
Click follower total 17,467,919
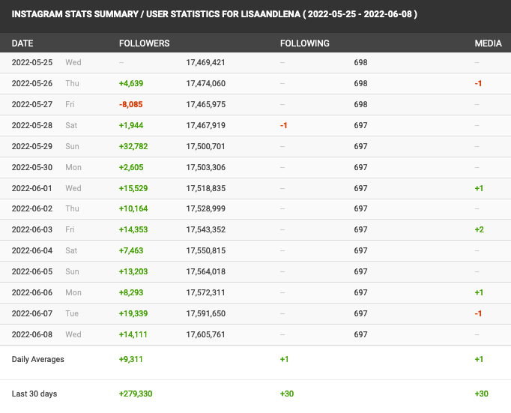[x=205, y=125]
